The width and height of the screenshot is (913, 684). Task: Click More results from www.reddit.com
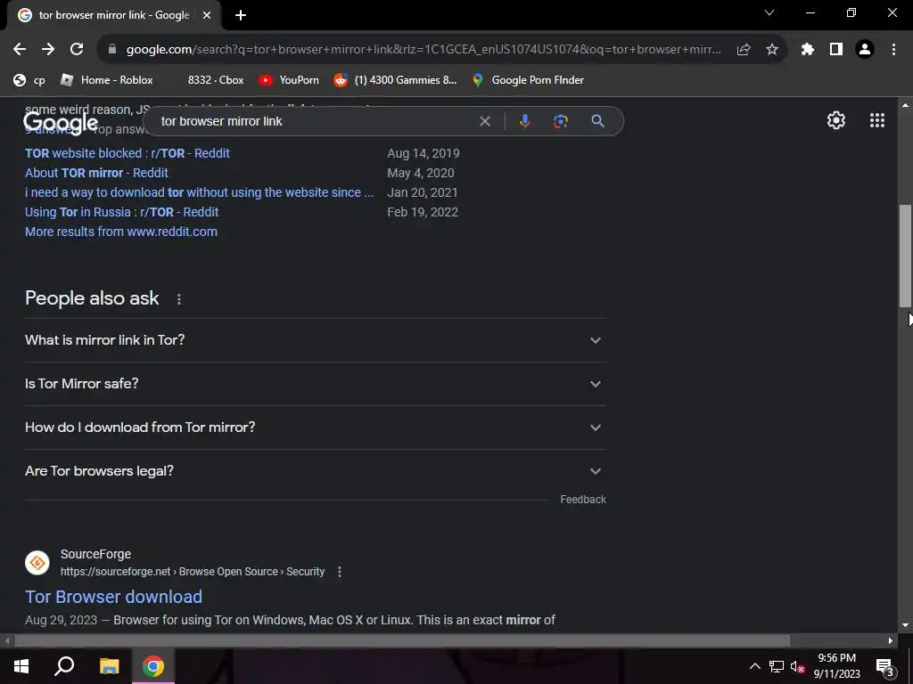coord(121,232)
